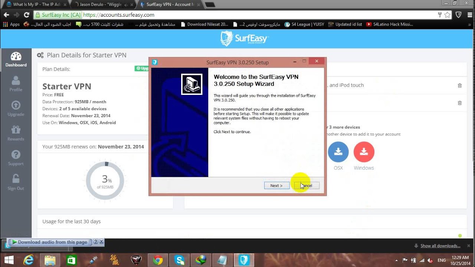Open the new tab button
Viewport: 475px width, 267px height.
(210, 4)
